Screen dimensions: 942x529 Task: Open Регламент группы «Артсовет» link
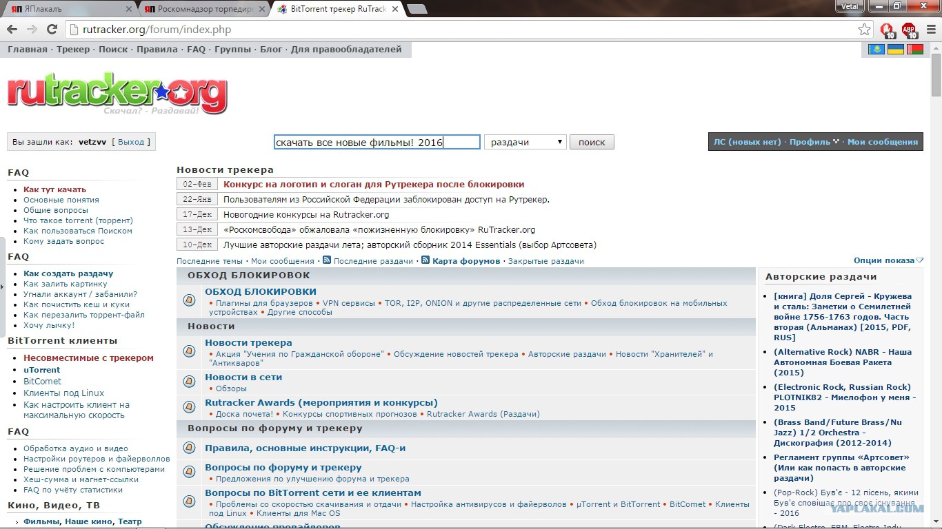coord(841,468)
